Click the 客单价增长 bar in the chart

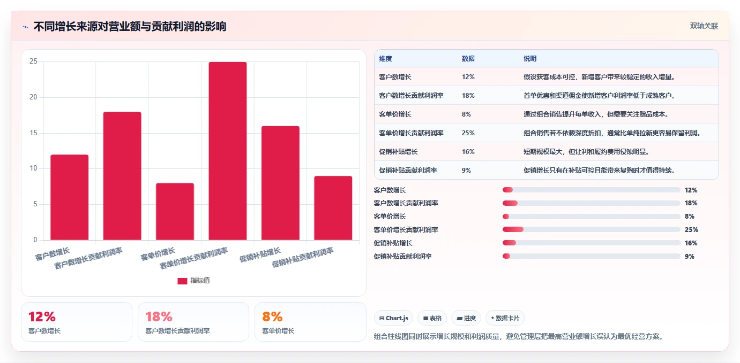[175, 212]
